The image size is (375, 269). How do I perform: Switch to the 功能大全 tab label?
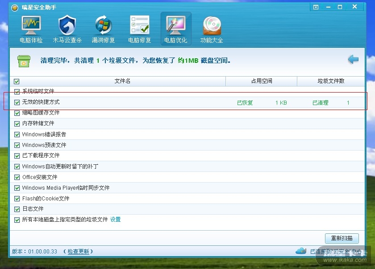212,40
